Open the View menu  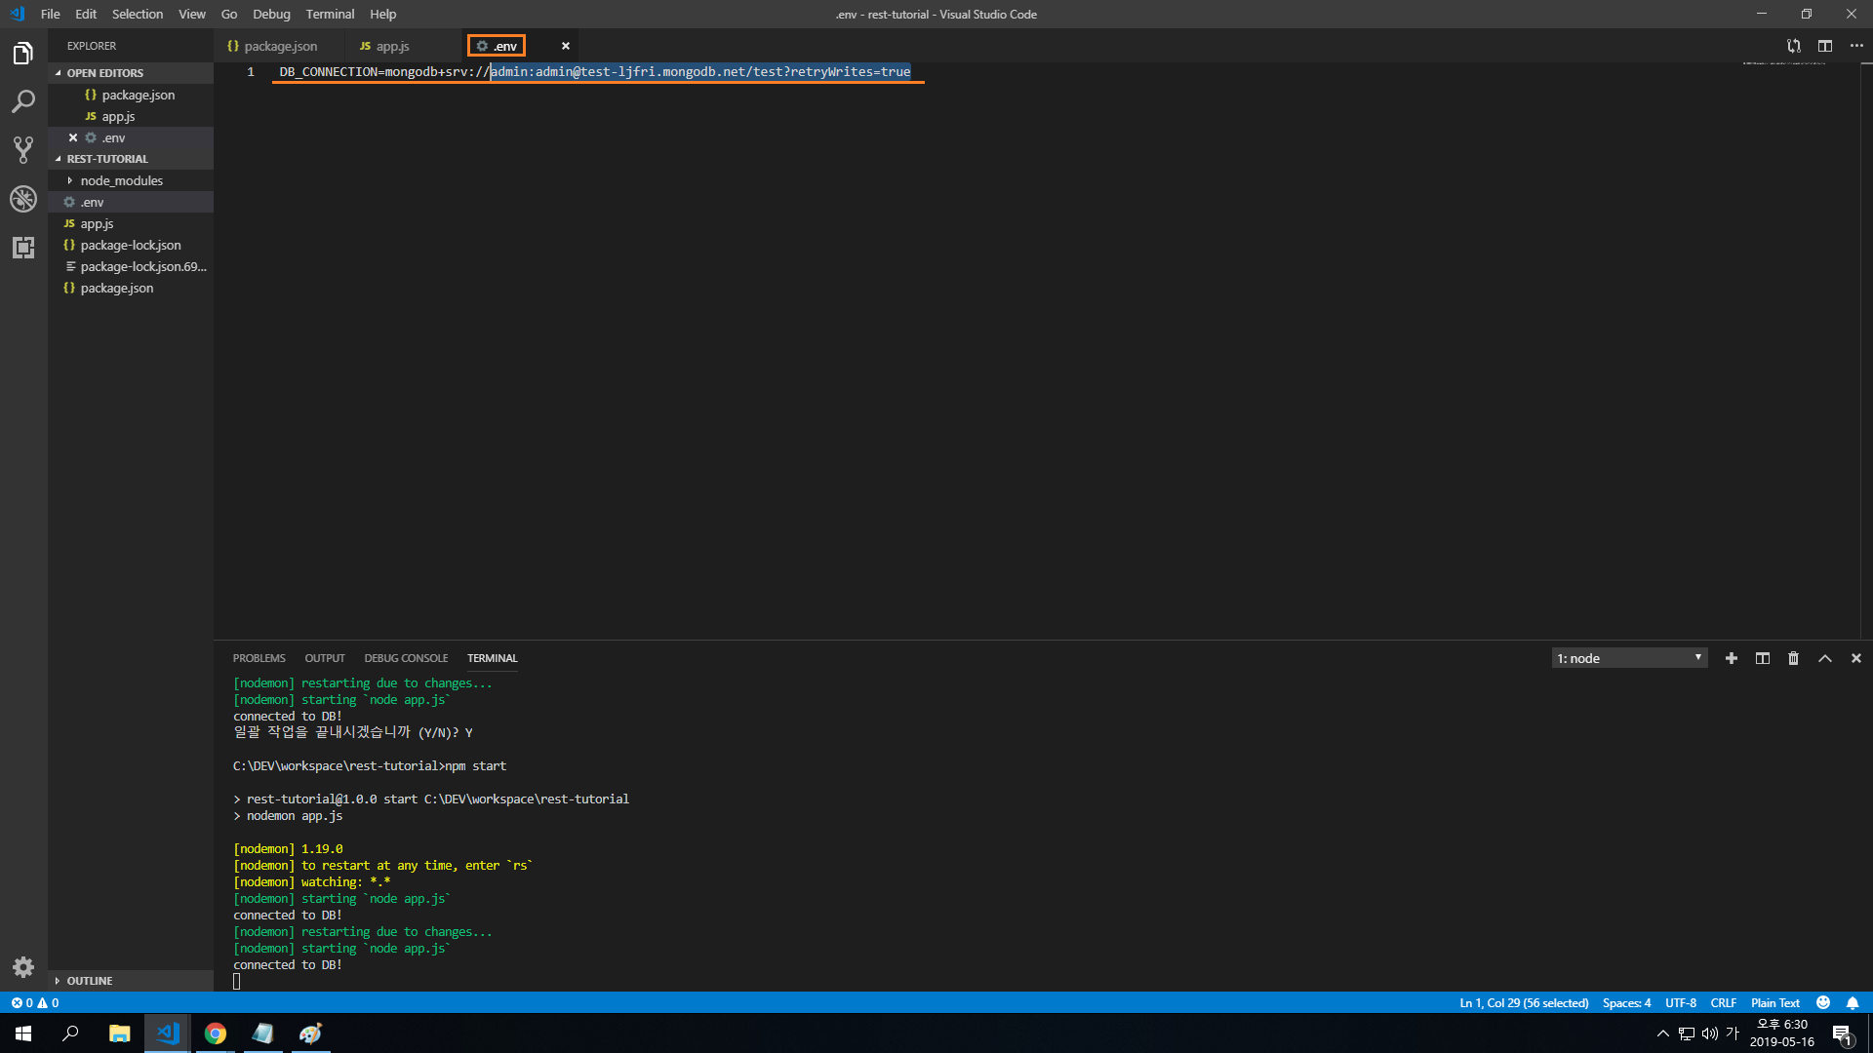192,14
